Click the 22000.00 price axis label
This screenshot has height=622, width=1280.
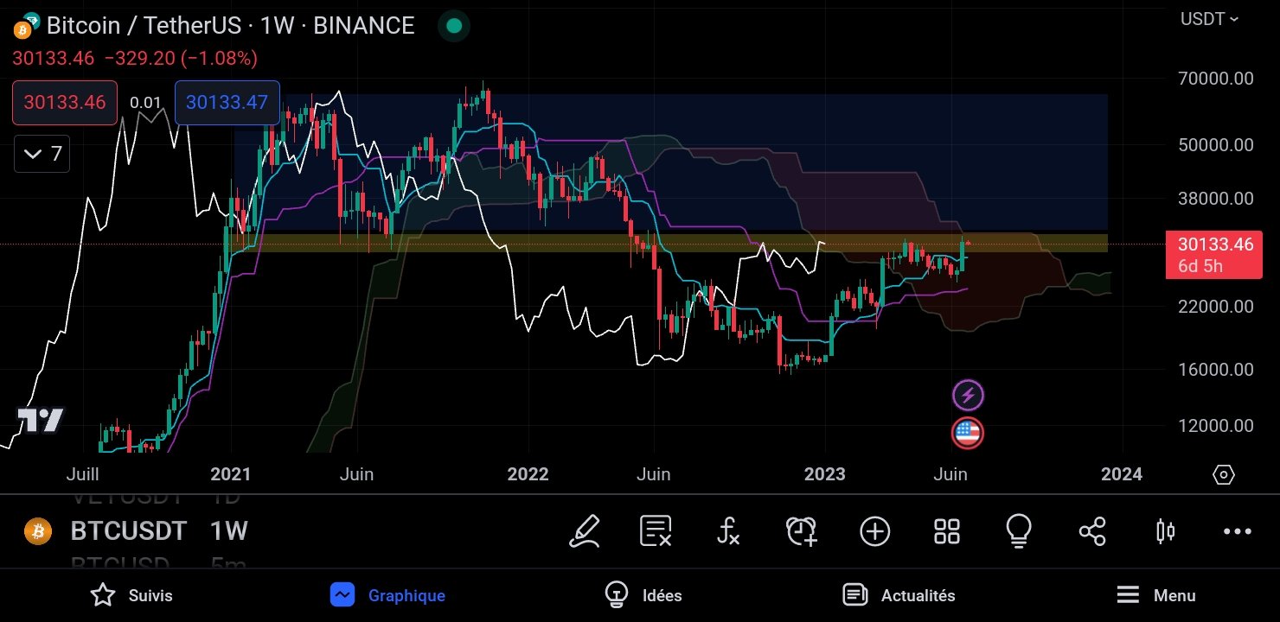pos(1215,307)
